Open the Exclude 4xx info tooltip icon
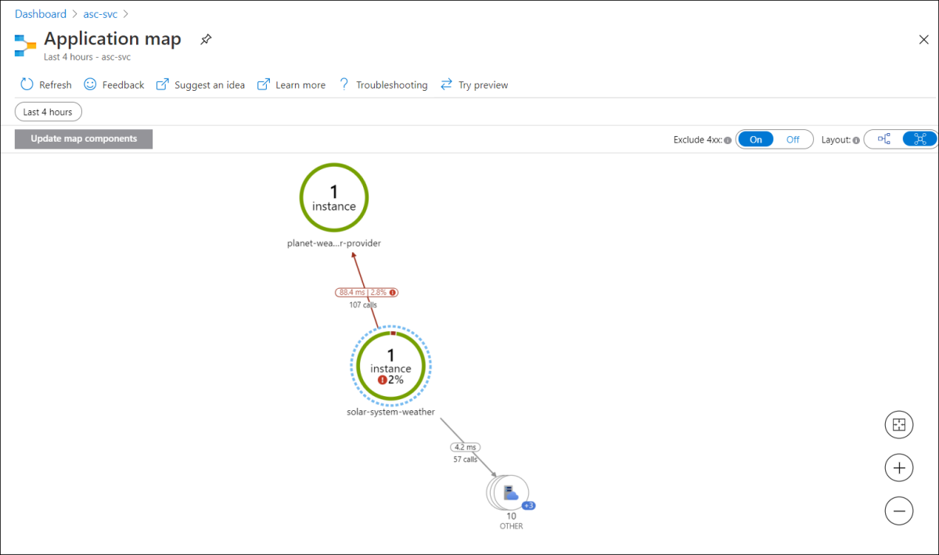939x555 pixels. coord(728,140)
